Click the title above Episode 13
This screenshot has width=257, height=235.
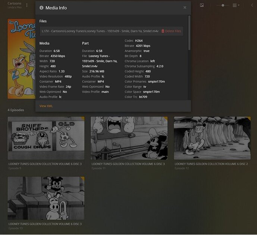click(45, 224)
